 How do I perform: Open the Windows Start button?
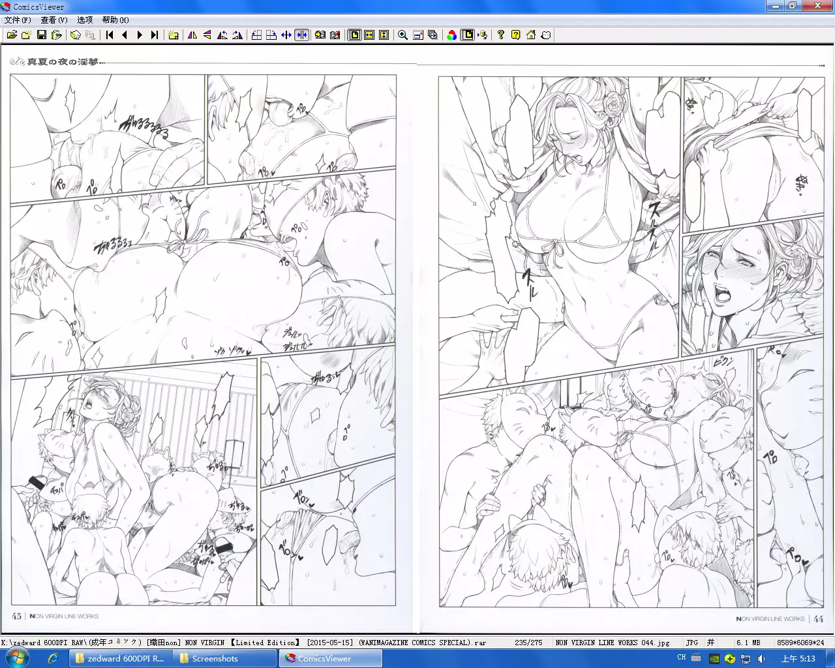coord(17,658)
